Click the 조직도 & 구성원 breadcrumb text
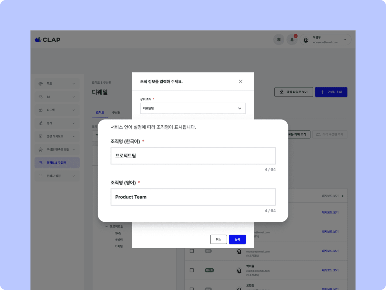 pos(101,83)
